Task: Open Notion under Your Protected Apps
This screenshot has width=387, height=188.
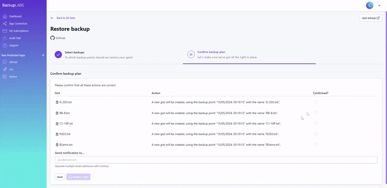Action: 13,77
